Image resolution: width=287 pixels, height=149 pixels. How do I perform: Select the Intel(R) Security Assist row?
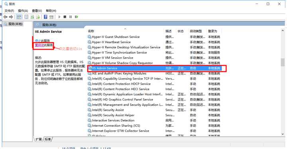tap(154, 110)
